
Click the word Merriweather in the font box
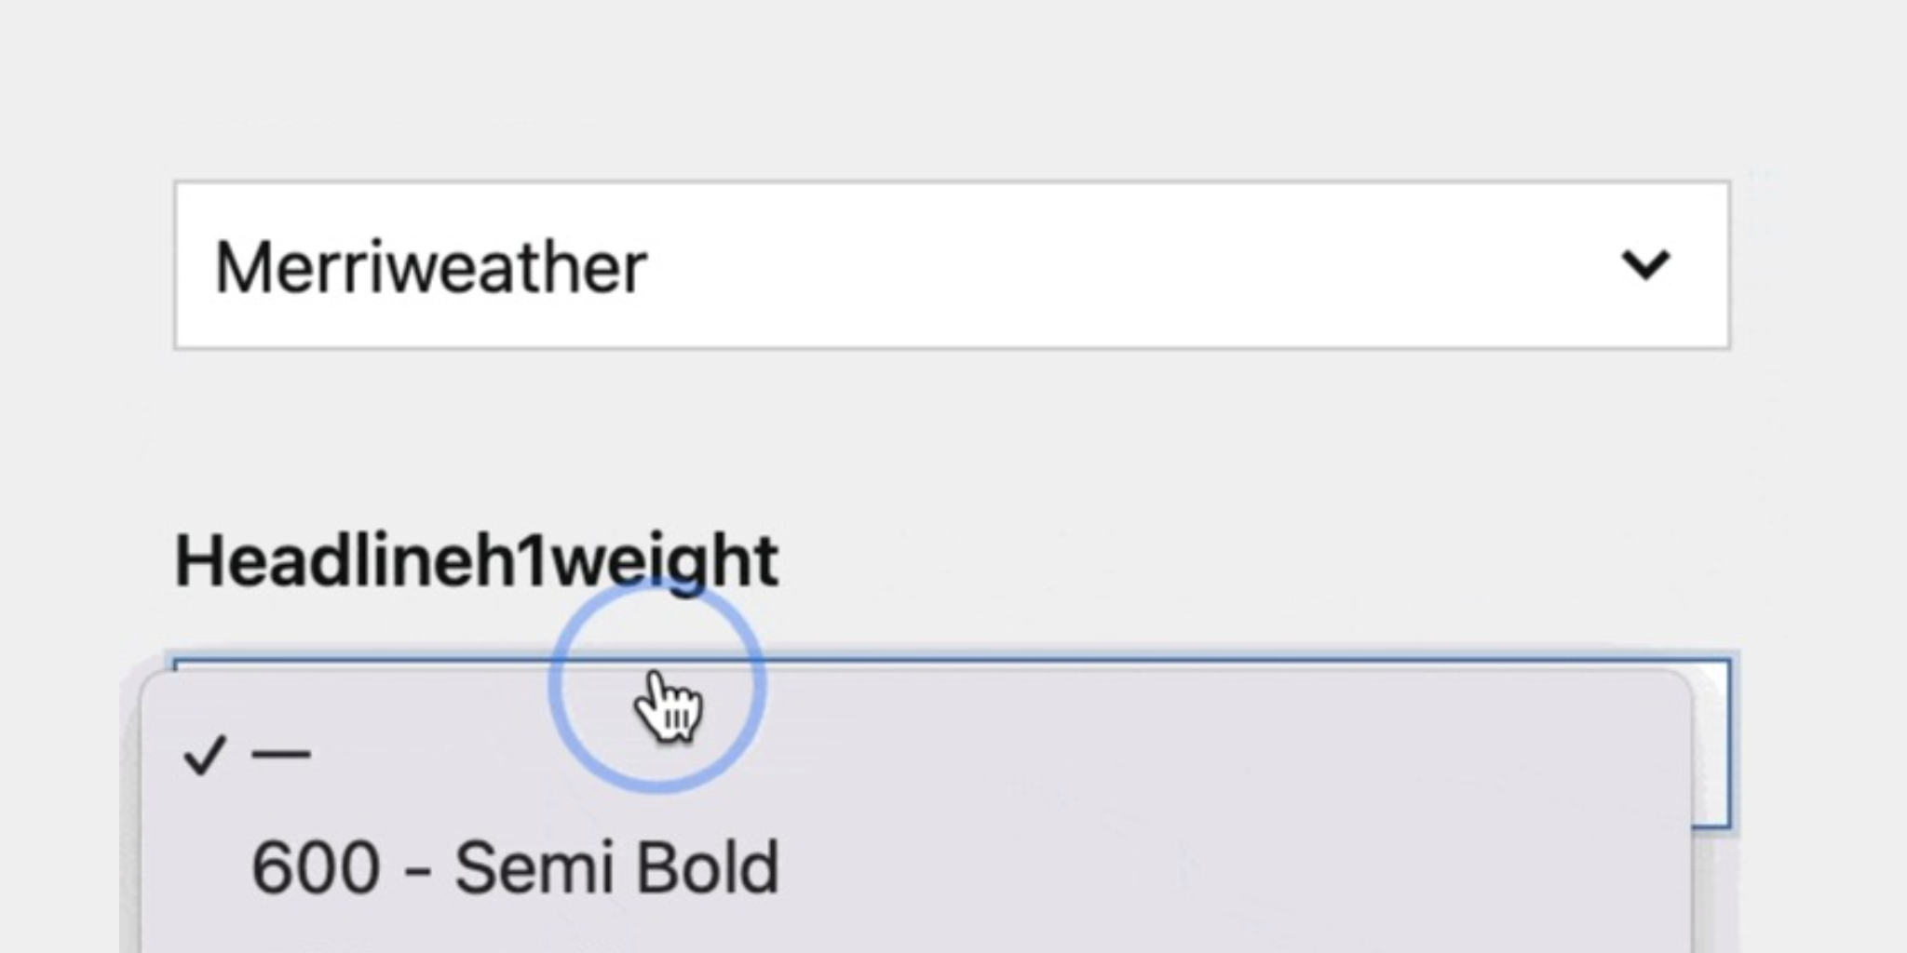pos(431,268)
